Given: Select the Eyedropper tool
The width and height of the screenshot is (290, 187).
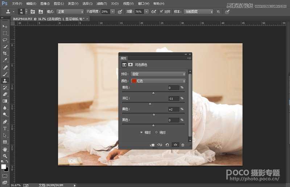Looking at the screenshot, I should pyautogui.click(x=5, y=60).
